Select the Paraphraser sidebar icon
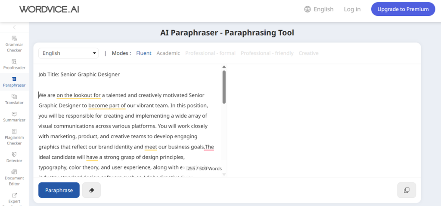The height and width of the screenshot is (206, 441). [x=14, y=82]
